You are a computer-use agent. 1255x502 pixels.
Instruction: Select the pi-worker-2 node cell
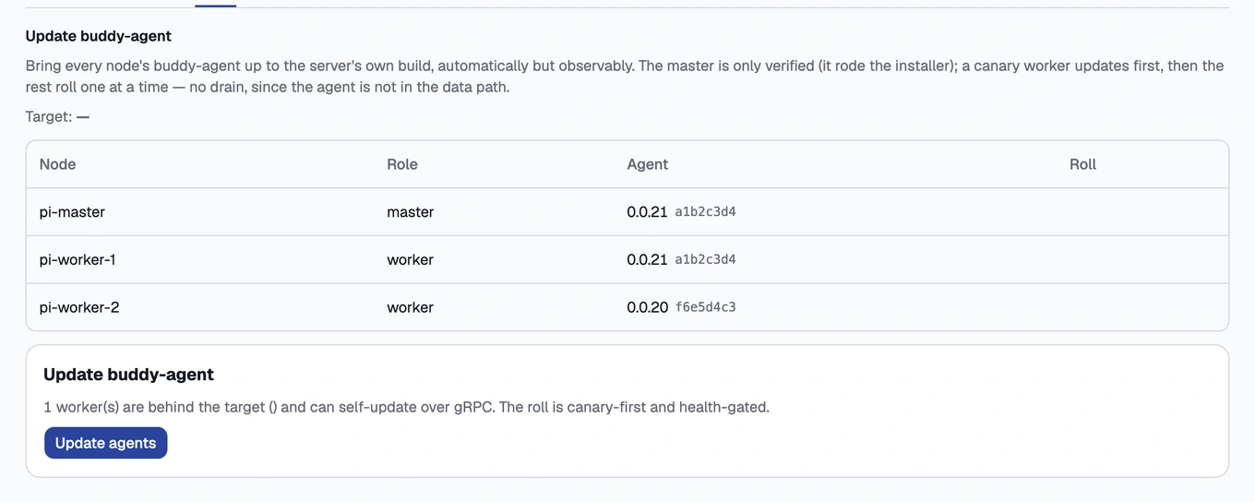(x=79, y=307)
